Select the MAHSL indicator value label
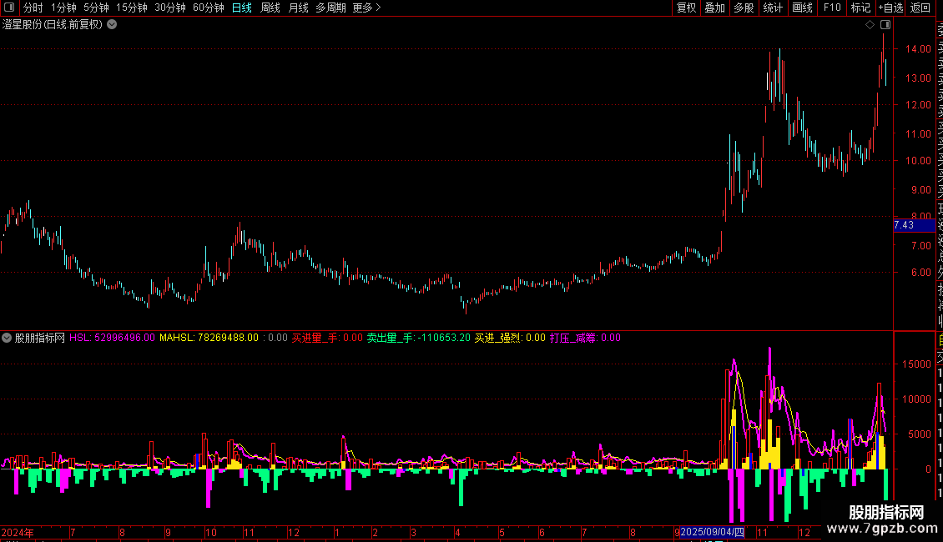The height and width of the screenshot is (542, 943). pyautogui.click(x=209, y=338)
